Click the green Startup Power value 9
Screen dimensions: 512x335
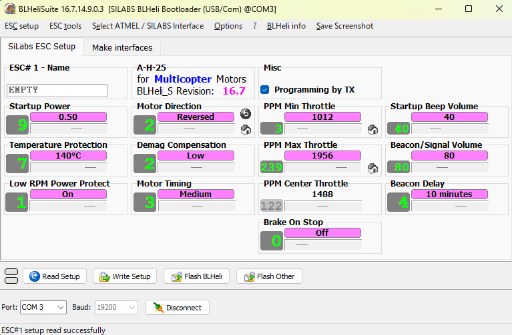pos(17,125)
